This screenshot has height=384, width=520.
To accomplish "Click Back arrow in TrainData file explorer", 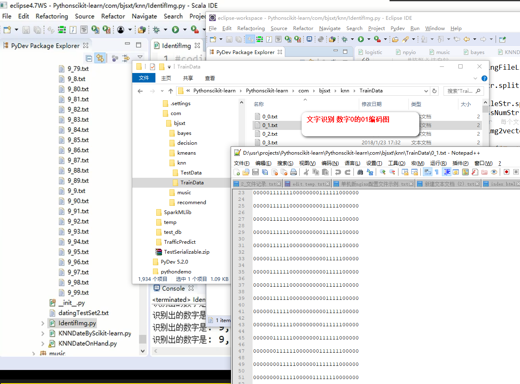I will tap(140, 91).
